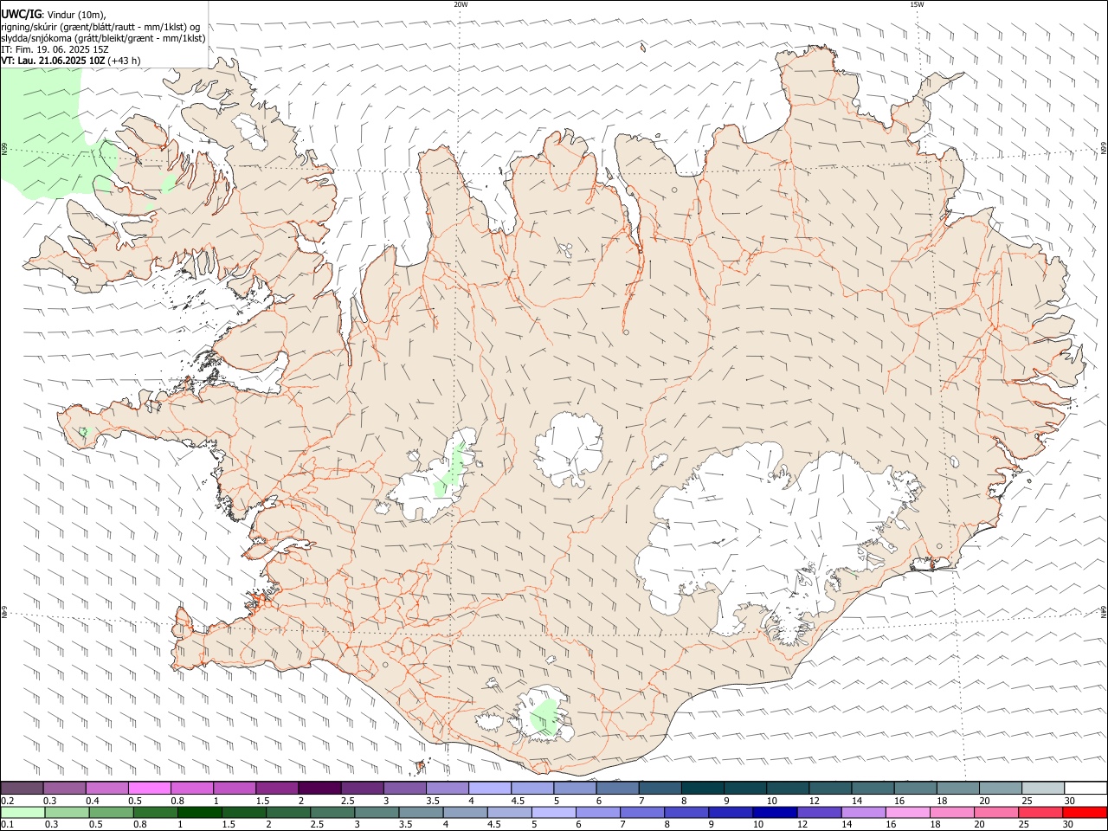This screenshot has width=1108, height=831.
Task: Pick the darkest purple swatch labelled 2
Action: pos(319,788)
